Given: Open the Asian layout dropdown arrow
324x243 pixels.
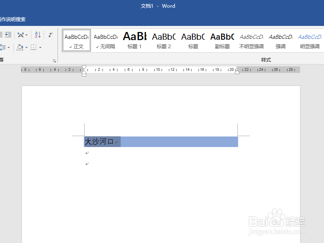Looking at the screenshot, I should 26,35.
